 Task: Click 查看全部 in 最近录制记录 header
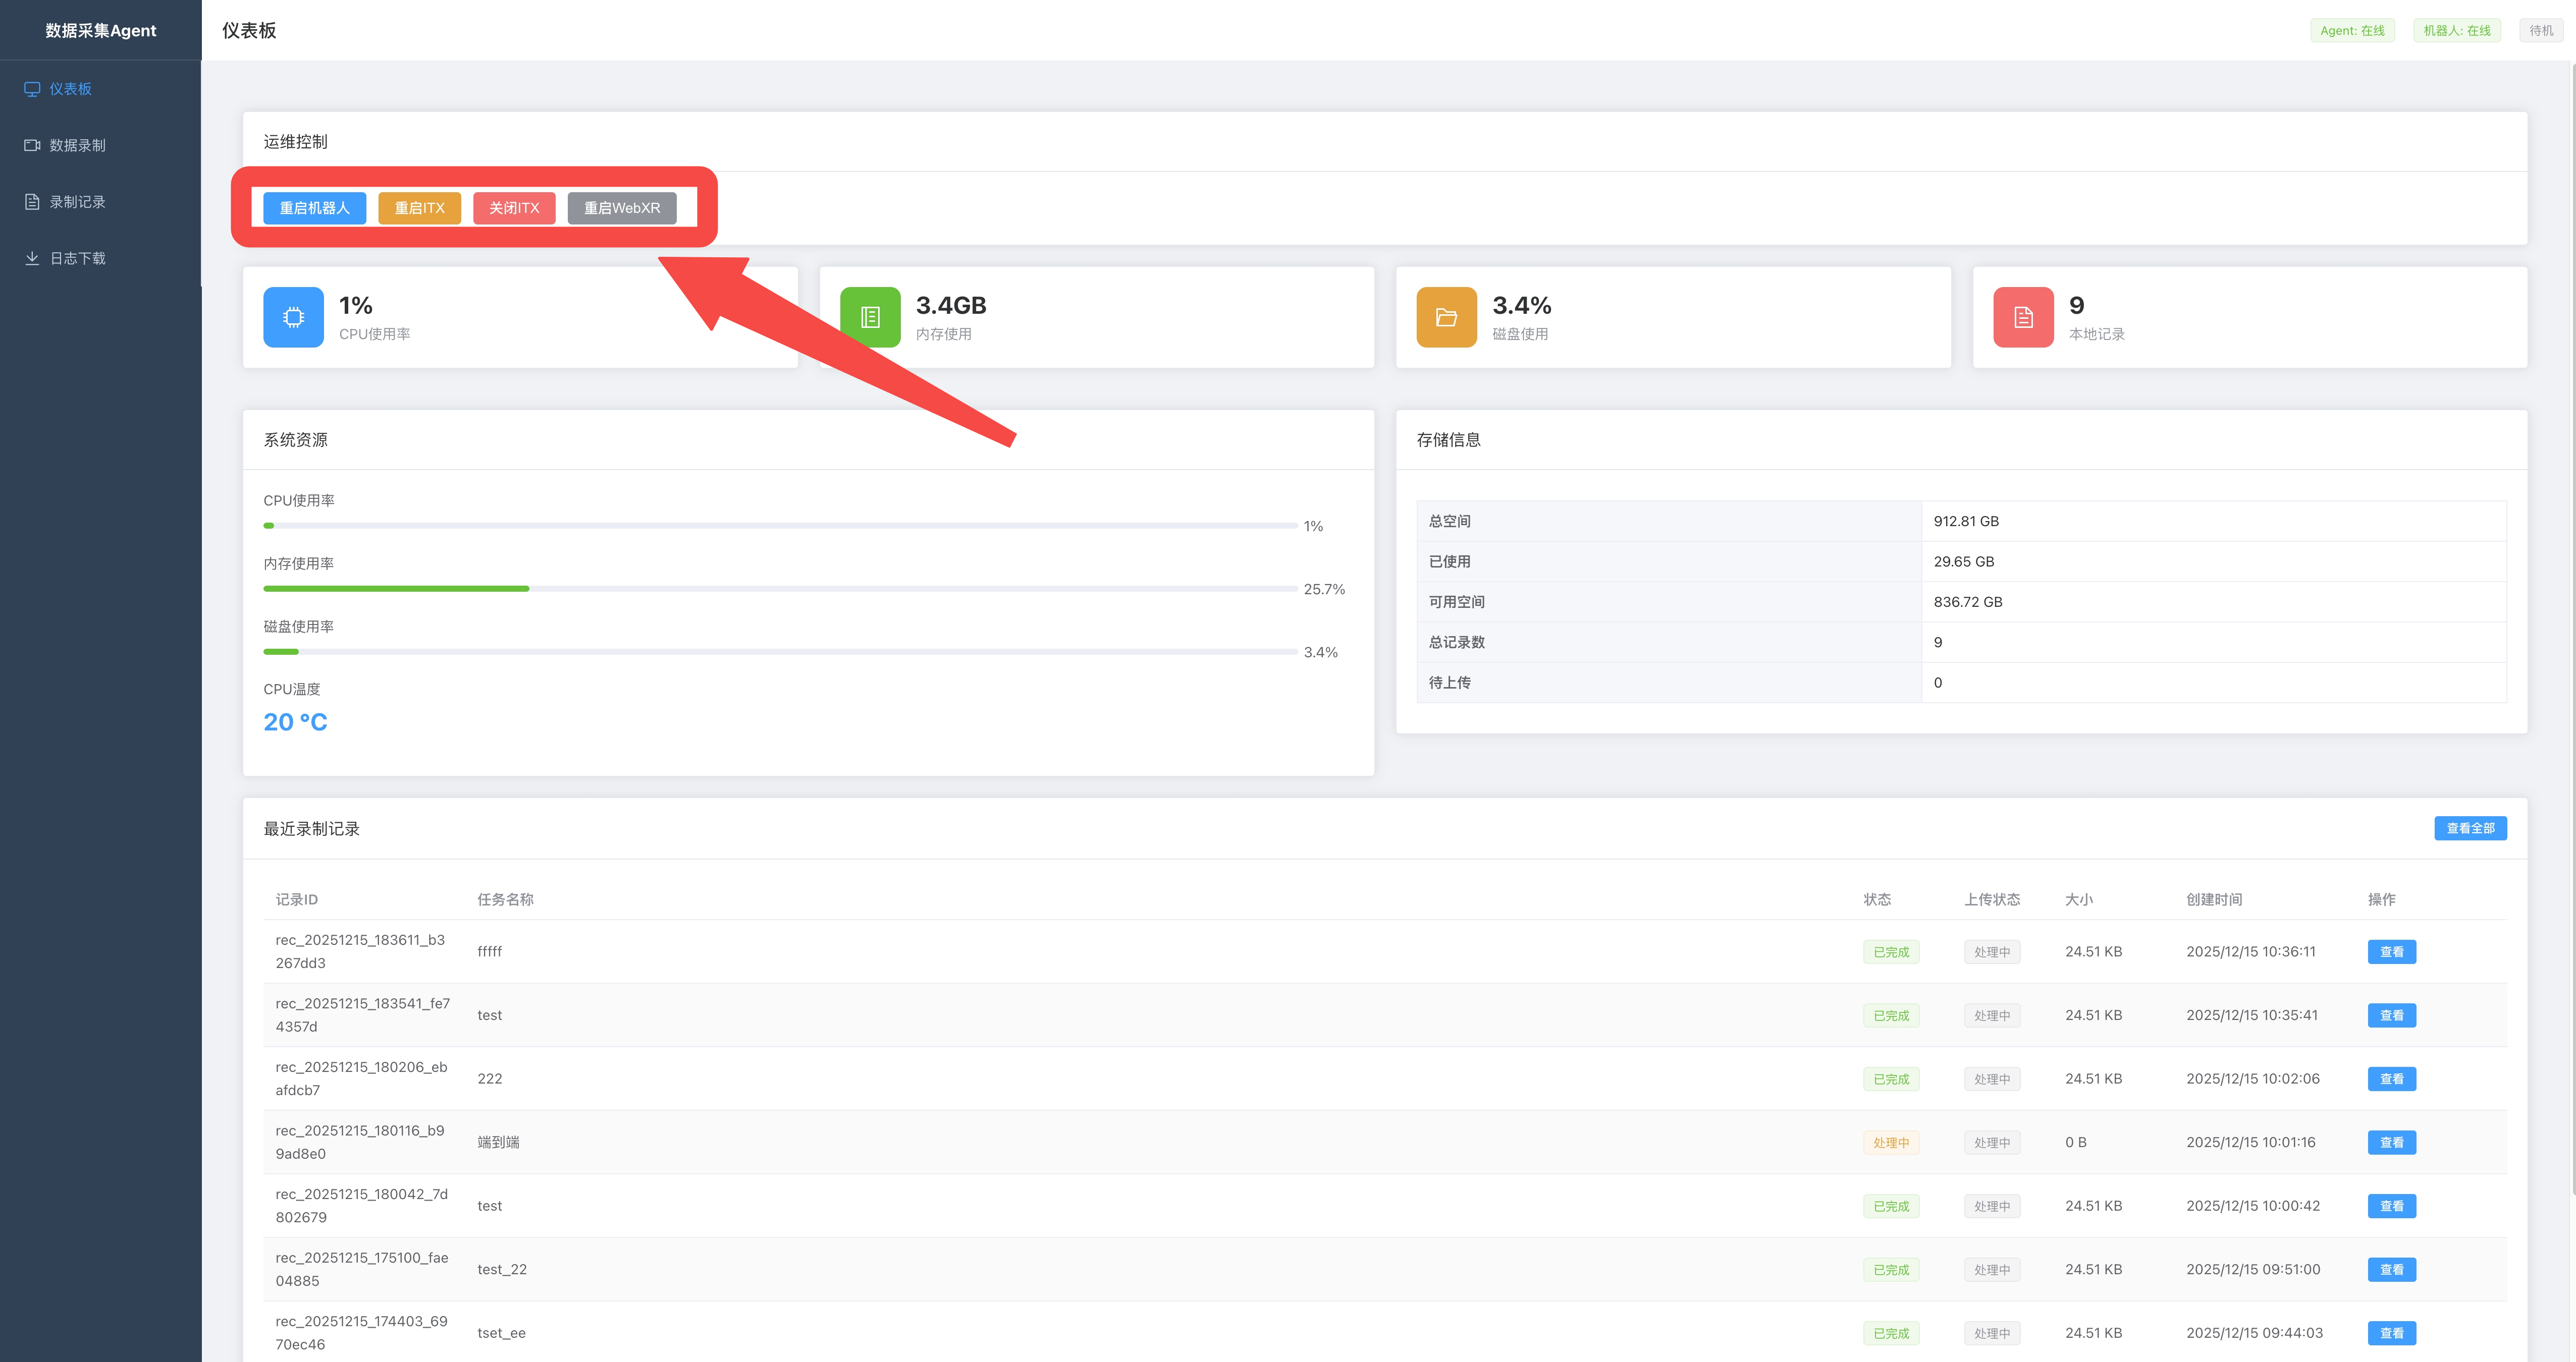tap(2470, 828)
